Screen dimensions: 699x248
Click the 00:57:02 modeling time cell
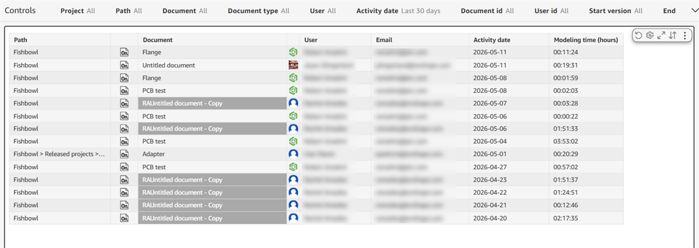pos(586,167)
